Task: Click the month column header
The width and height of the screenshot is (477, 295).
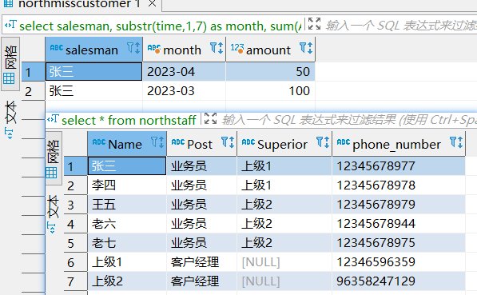Action: tap(185, 50)
